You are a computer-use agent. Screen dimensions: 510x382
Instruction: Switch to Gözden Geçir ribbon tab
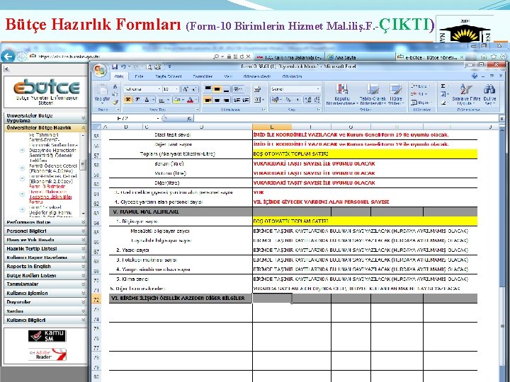click(x=257, y=76)
